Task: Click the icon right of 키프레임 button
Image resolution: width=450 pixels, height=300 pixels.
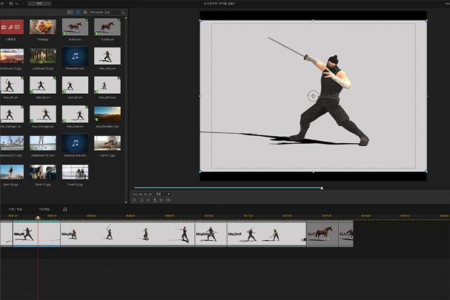Action: (65, 209)
